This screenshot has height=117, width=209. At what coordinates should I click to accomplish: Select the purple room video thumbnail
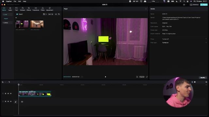pos(22,24)
